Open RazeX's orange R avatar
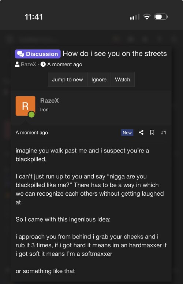This screenshot has height=284, width=183. coord(25,106)
